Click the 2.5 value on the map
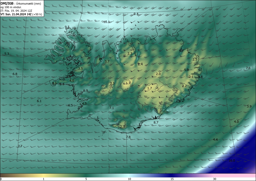The width and height of the screenshot is (256, 181). point(195,59)
